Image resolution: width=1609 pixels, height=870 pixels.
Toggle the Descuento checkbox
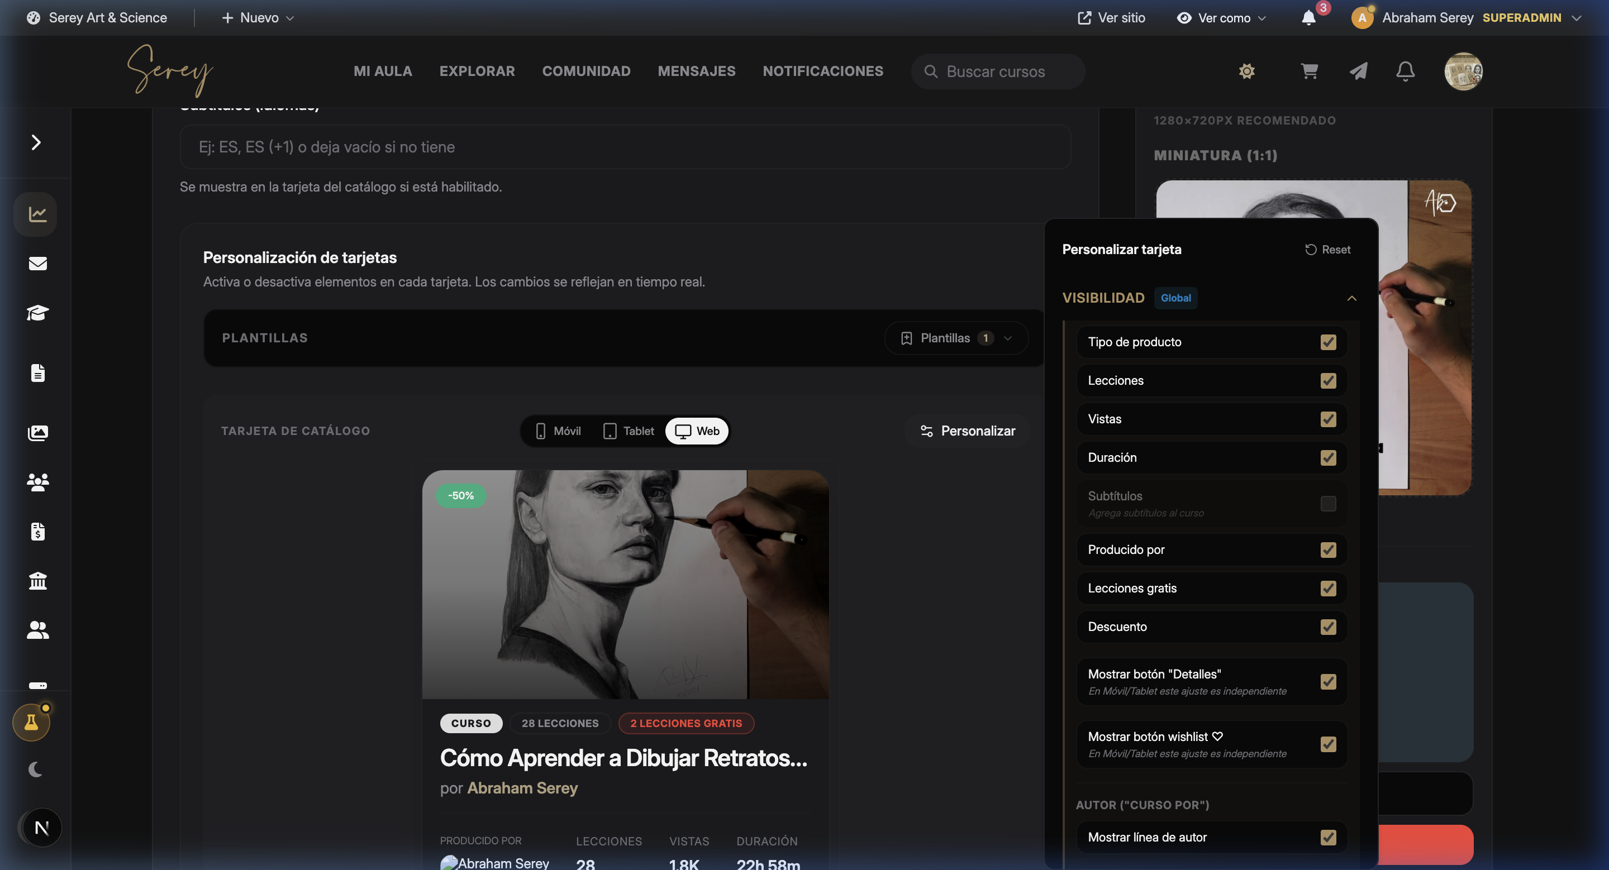pos(1328,627)
